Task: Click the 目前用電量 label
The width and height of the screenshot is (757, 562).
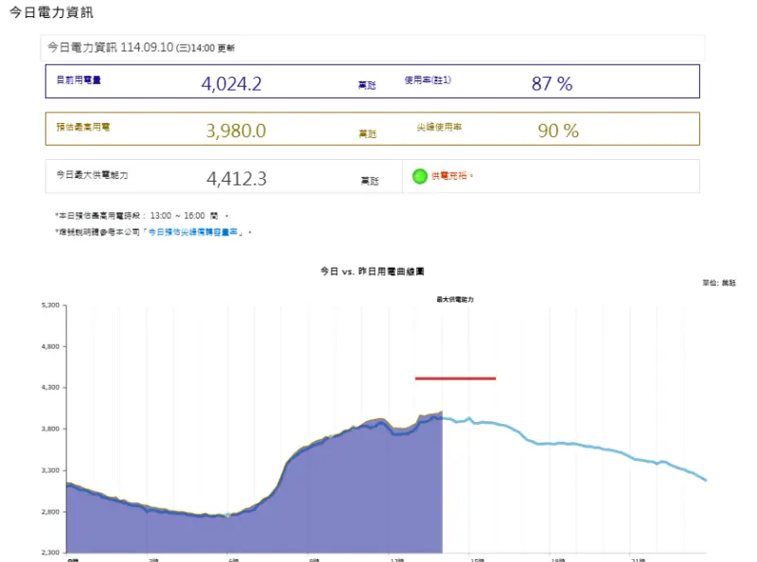Action: click(79, 80)
